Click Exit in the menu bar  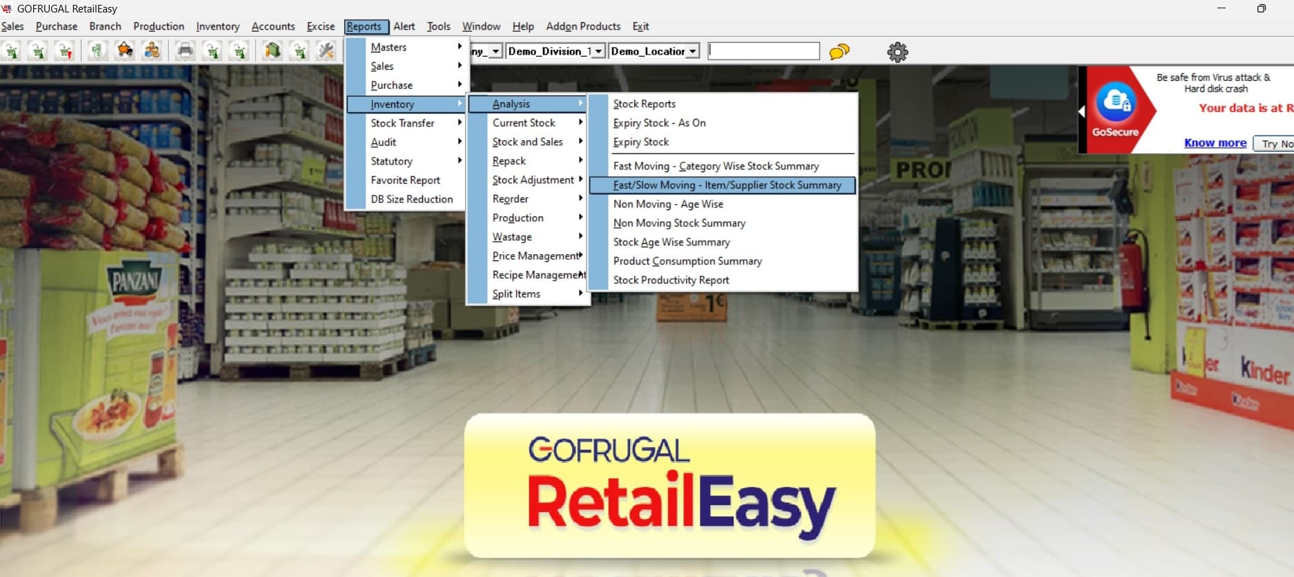tap(640, 26)
